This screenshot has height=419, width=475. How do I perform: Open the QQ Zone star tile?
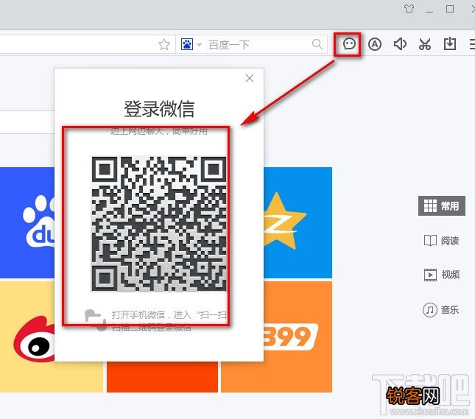(298, 222)
